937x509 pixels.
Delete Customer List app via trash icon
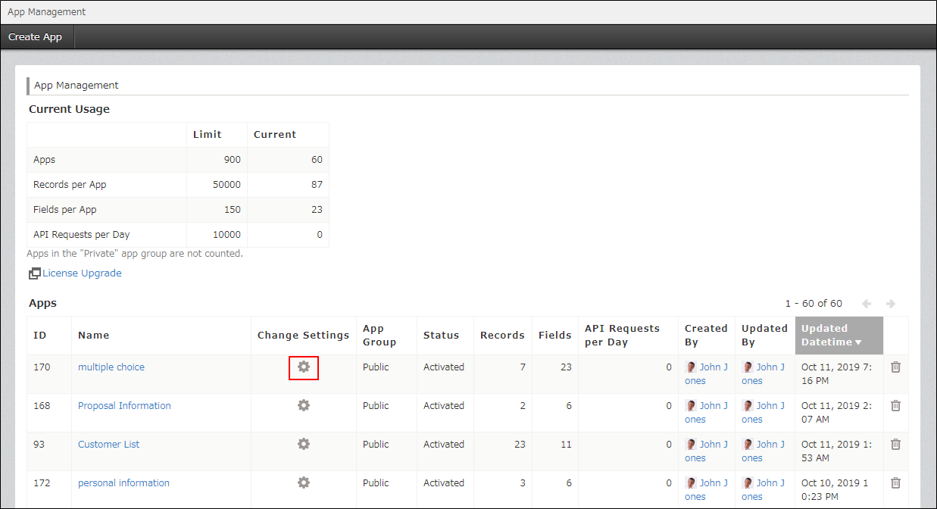point(895,444)
